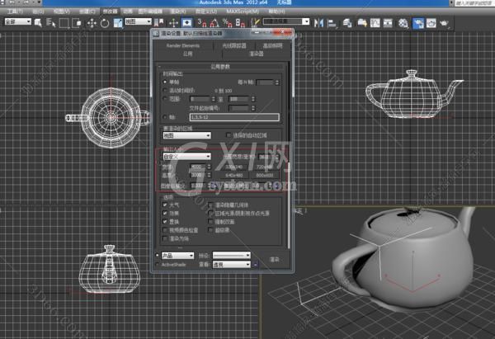Open the Material Editor
The image size is (495, 339).
403,23
